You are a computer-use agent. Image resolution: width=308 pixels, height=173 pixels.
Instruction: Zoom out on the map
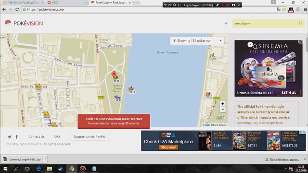coord(222,110)
